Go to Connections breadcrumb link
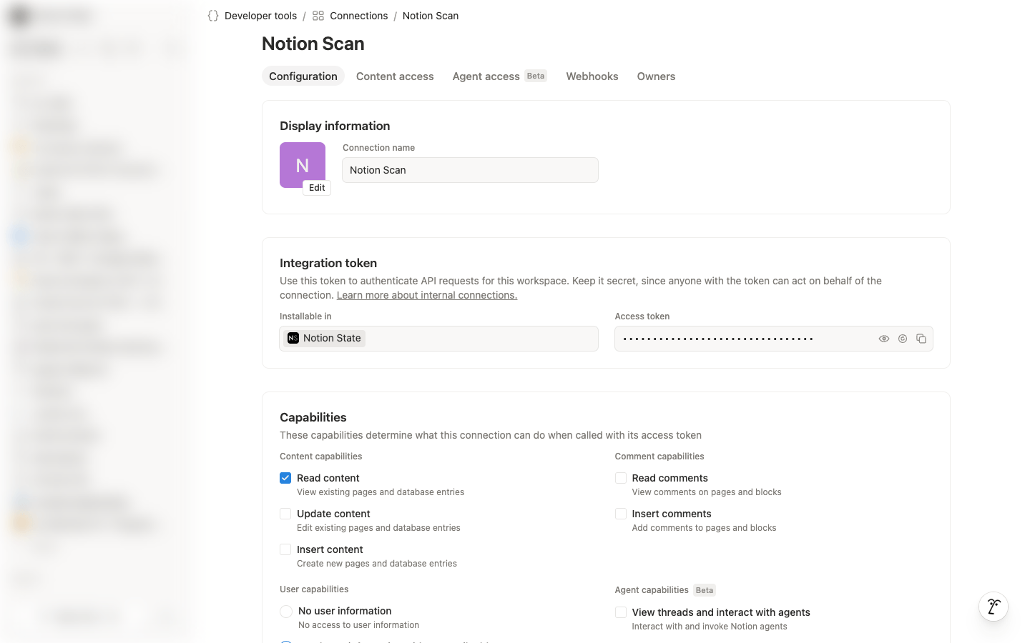 click(359, 16)
